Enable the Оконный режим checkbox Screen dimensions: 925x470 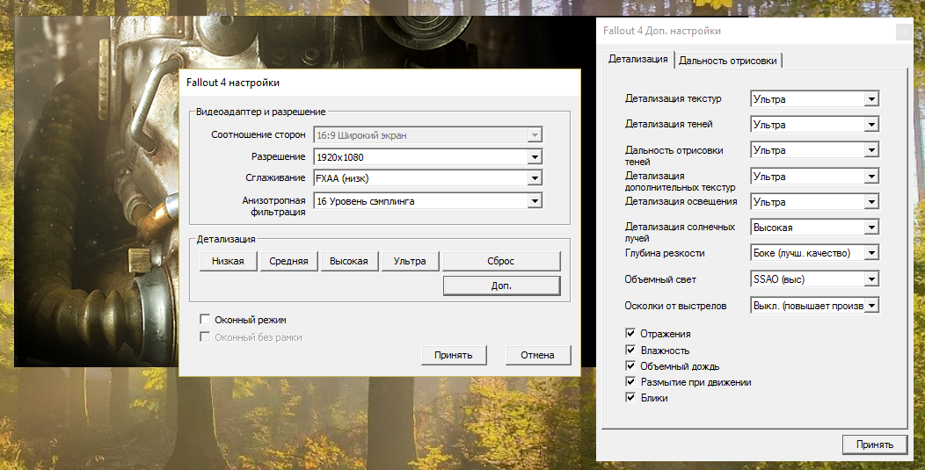(x=205, y=320)
